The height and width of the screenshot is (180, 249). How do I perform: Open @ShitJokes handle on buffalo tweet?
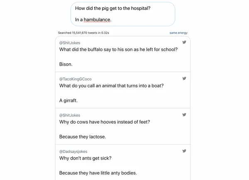click(70, 43)
